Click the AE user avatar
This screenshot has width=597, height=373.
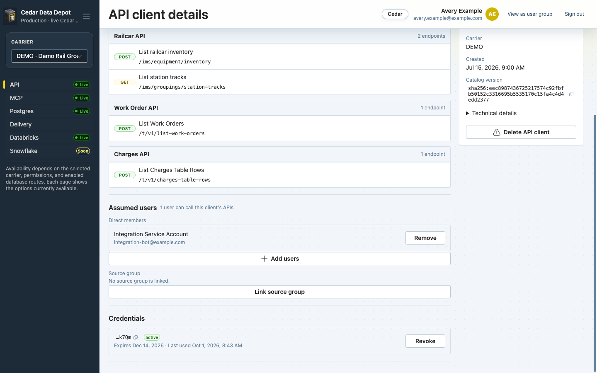492,14
